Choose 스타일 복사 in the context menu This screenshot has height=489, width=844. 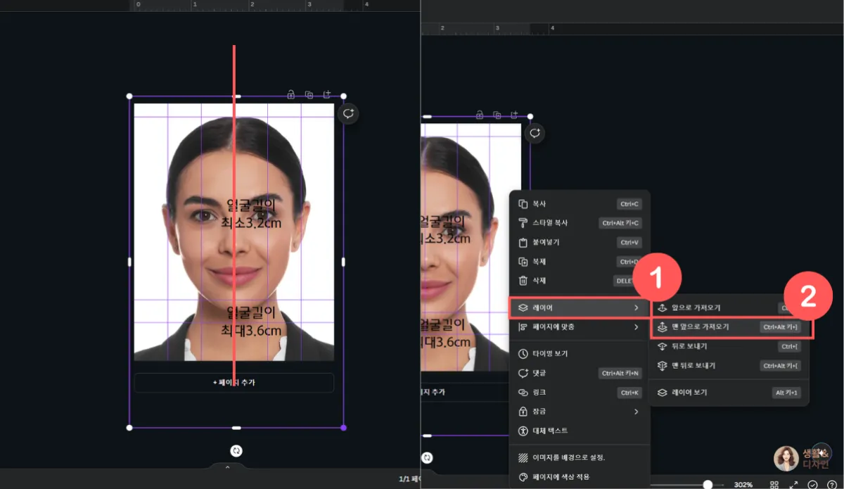[x=580, y=223]
